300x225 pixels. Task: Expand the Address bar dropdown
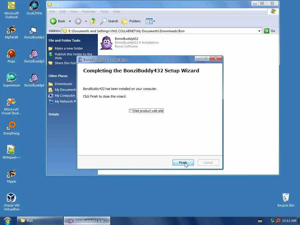tap(259, 31)
